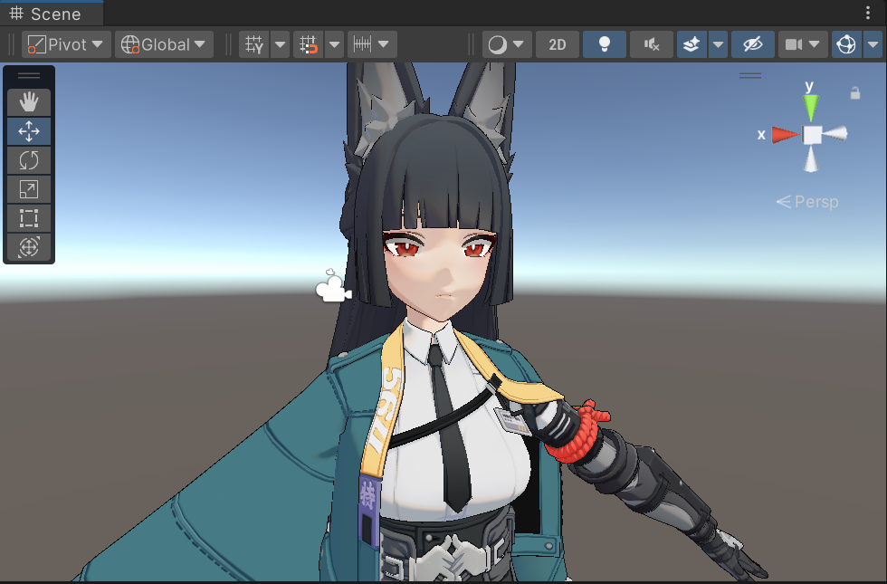Toggle hidden objects visibility eye icon

pos(752,44)
